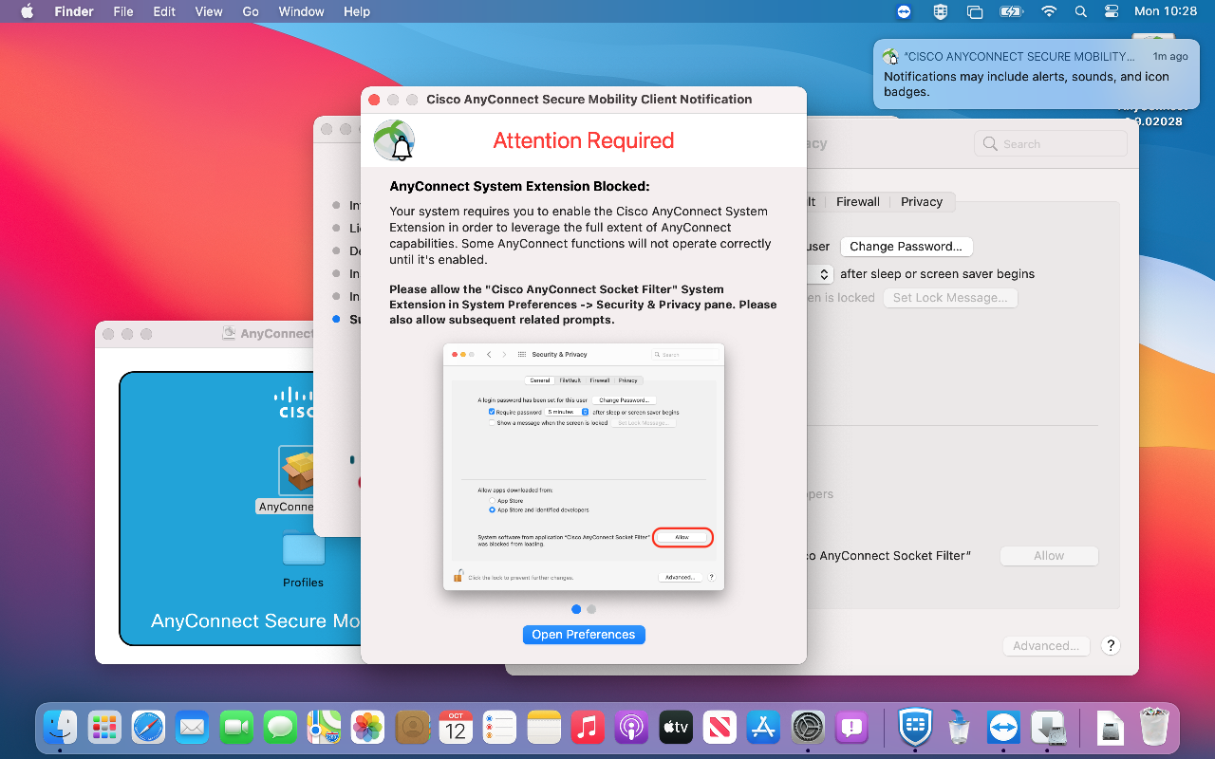Open Screen Mirroring in the menu bar

pos(975,11)
